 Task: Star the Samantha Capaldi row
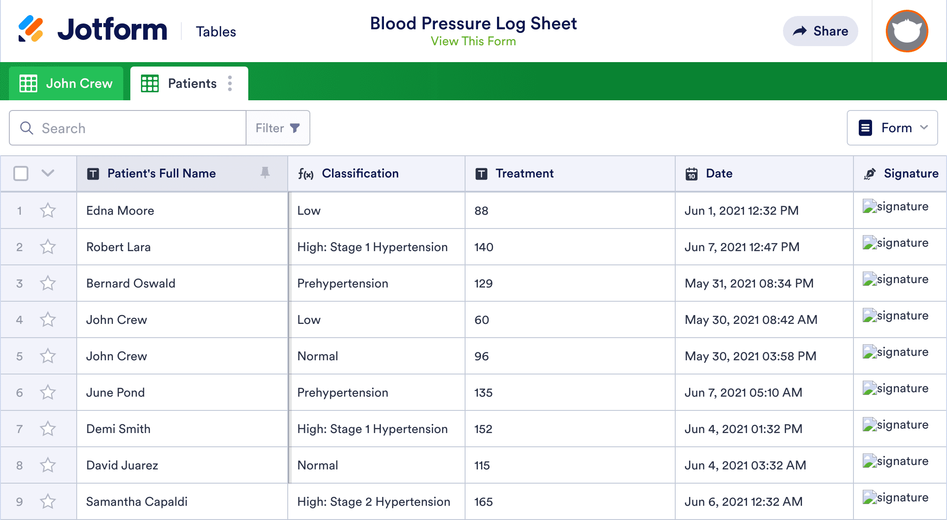click(x=48, y=501)
